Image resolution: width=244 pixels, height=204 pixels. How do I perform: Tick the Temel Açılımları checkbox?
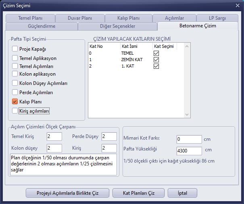coord(15,66)
